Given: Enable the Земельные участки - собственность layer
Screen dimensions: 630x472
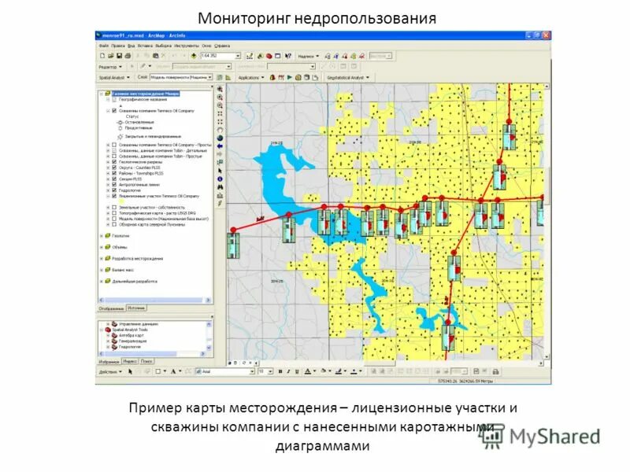Looking at the screenshot, I should [113, 209].
